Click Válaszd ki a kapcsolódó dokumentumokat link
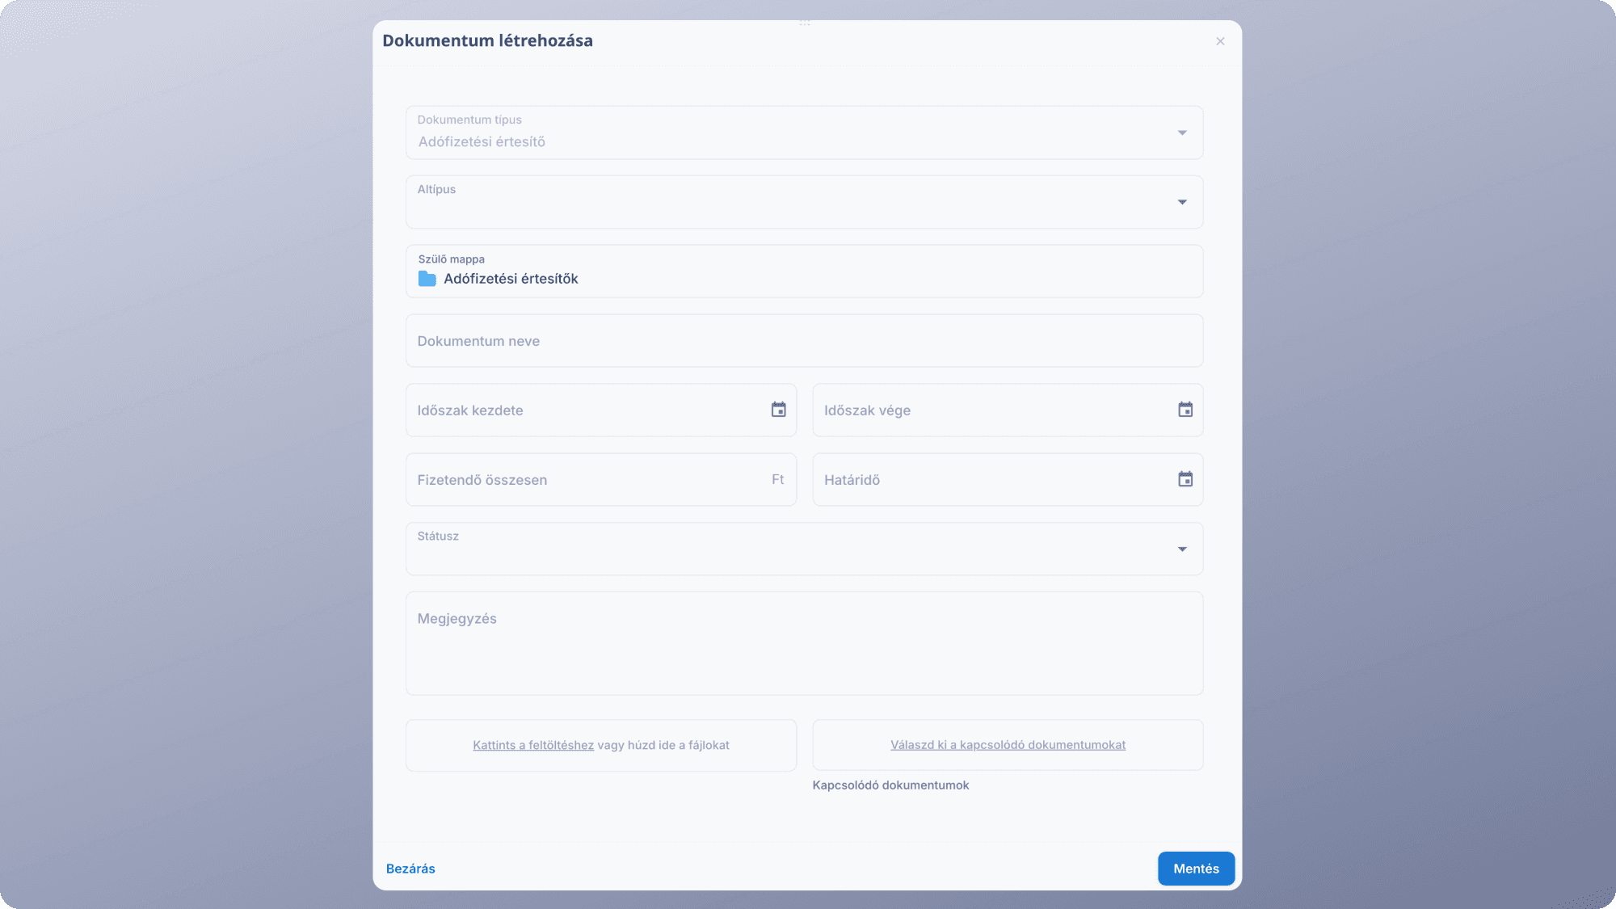 tap(1008, 745)
